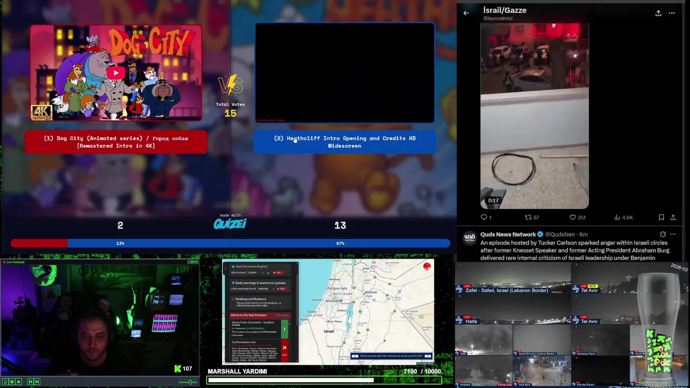
Task: Click Grok icon on Quds News tweet
Action: click(663, 234)
